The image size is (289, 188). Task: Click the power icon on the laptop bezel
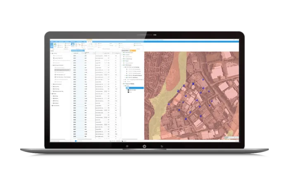pos(144,146)
